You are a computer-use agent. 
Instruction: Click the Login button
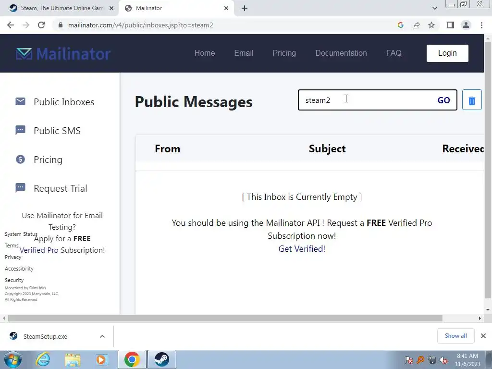[447, 53]
